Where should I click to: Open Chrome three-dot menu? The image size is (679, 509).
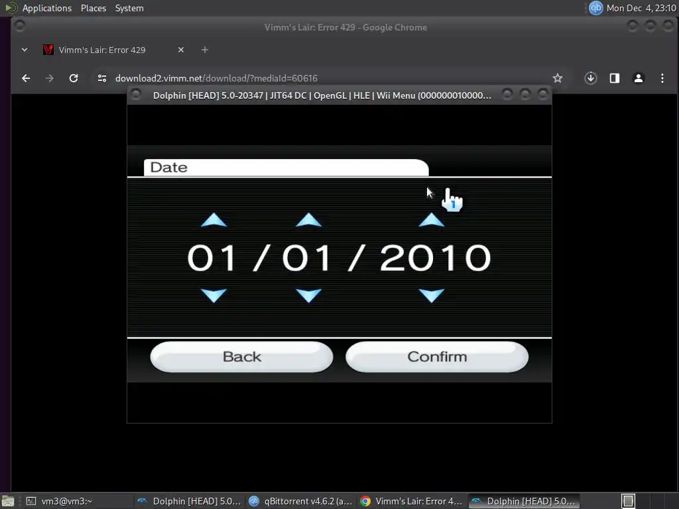[x=662, y=78]
